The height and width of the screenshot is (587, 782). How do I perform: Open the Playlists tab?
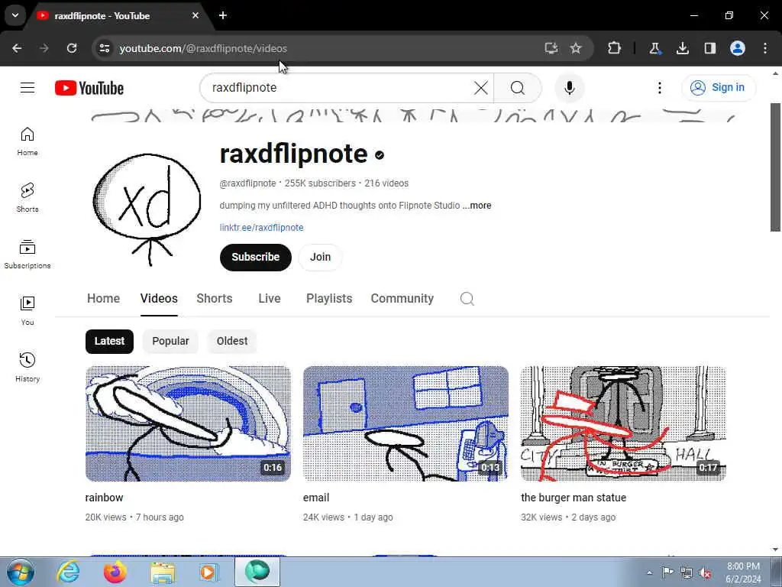point(329,299)
